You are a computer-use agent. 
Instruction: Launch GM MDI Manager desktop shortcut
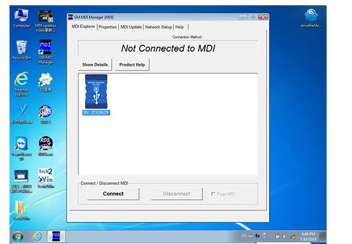[x=45, y=52]
